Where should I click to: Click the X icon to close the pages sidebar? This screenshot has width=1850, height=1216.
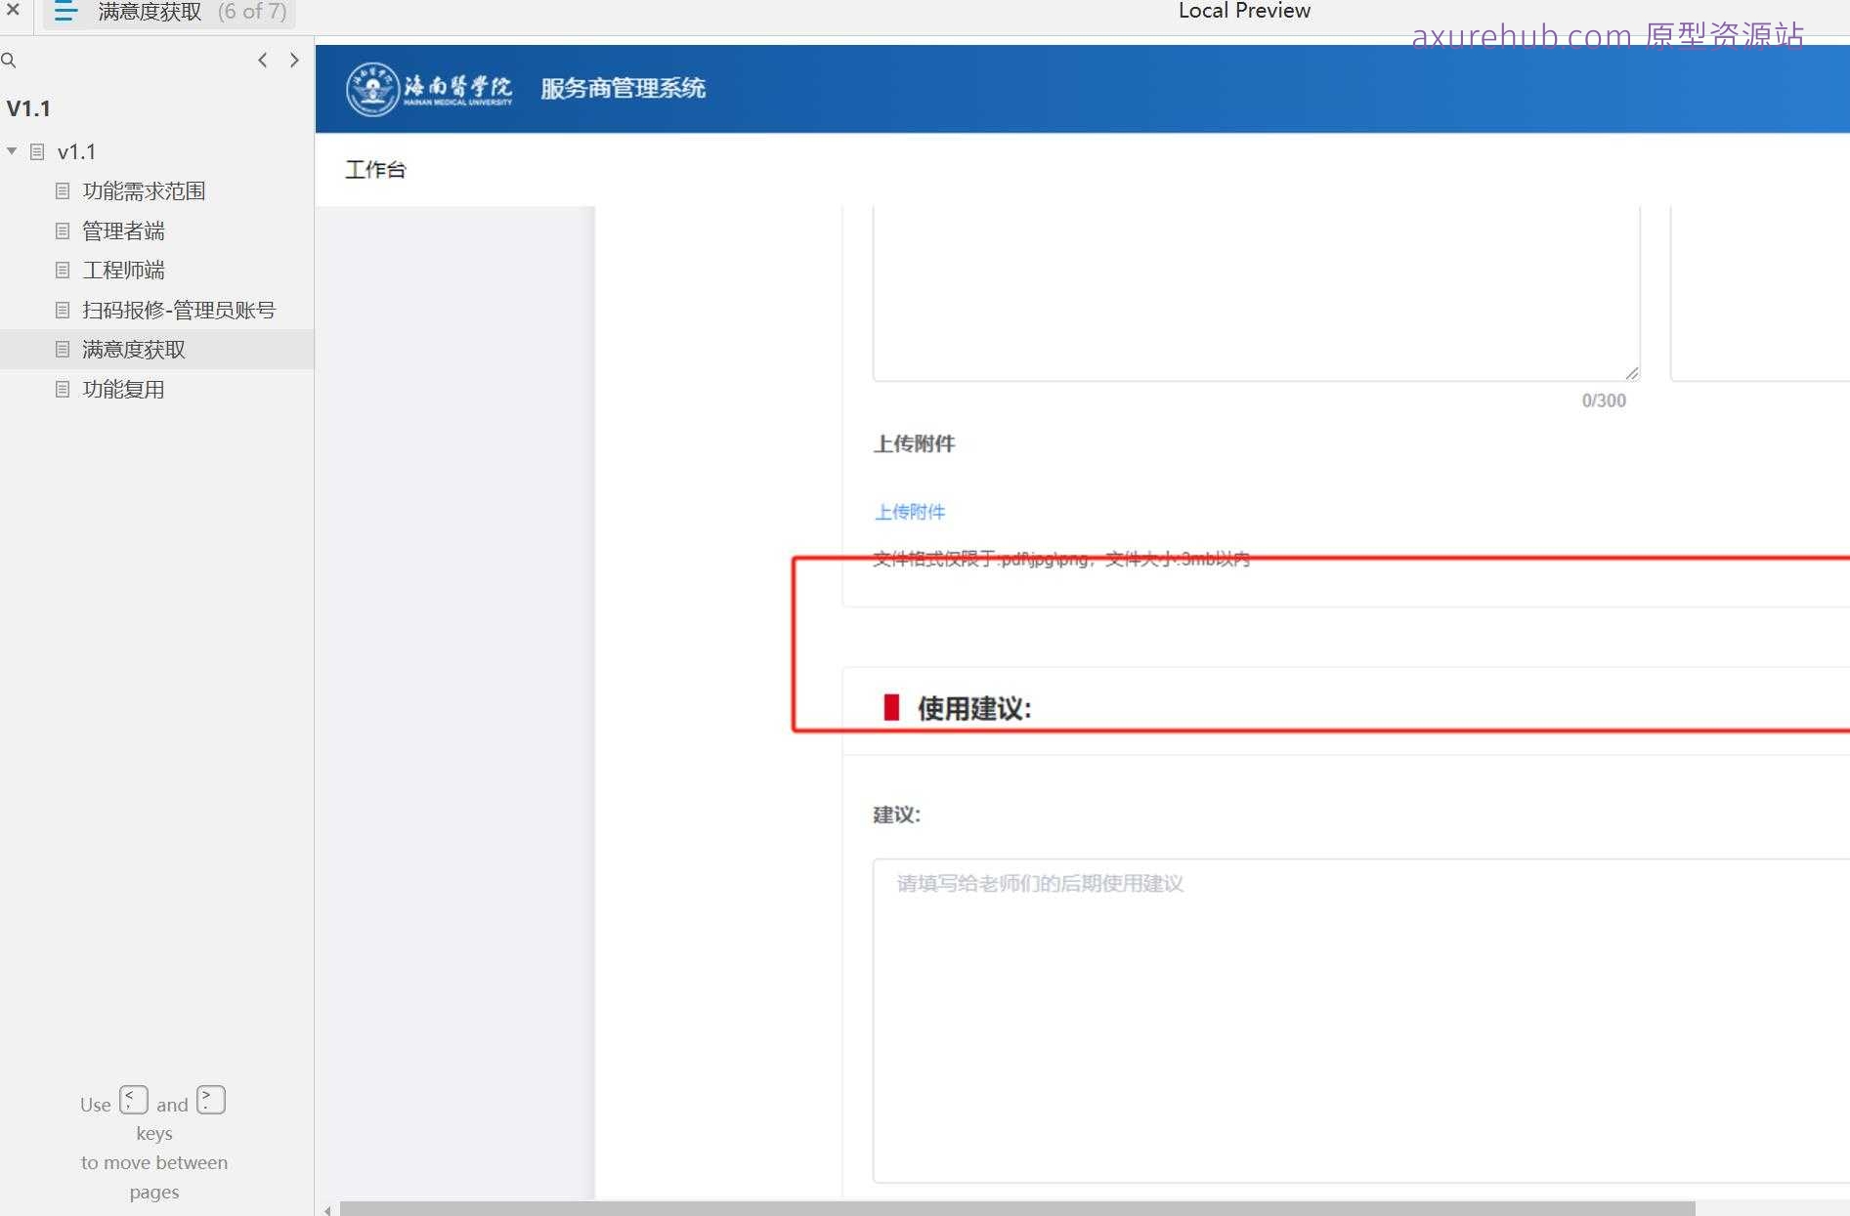coord(13,11)
